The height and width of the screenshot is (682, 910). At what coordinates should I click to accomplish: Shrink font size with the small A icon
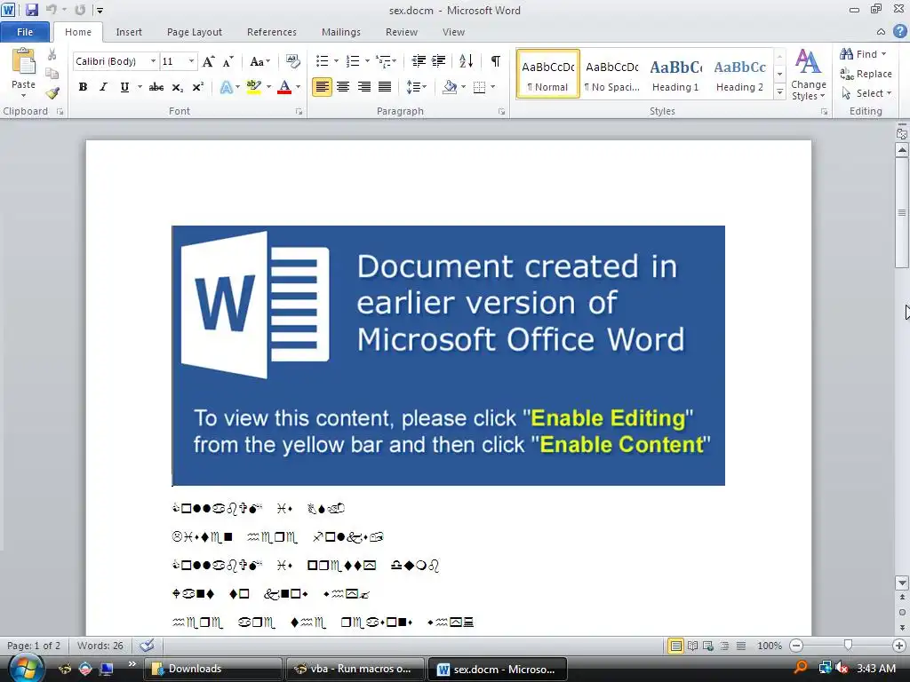click(228, 61)
